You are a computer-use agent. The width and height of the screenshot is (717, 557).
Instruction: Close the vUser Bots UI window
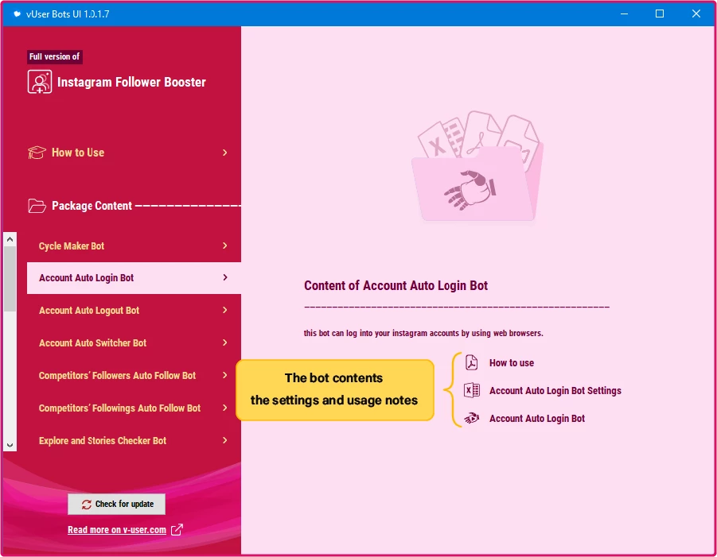[696, 14]
